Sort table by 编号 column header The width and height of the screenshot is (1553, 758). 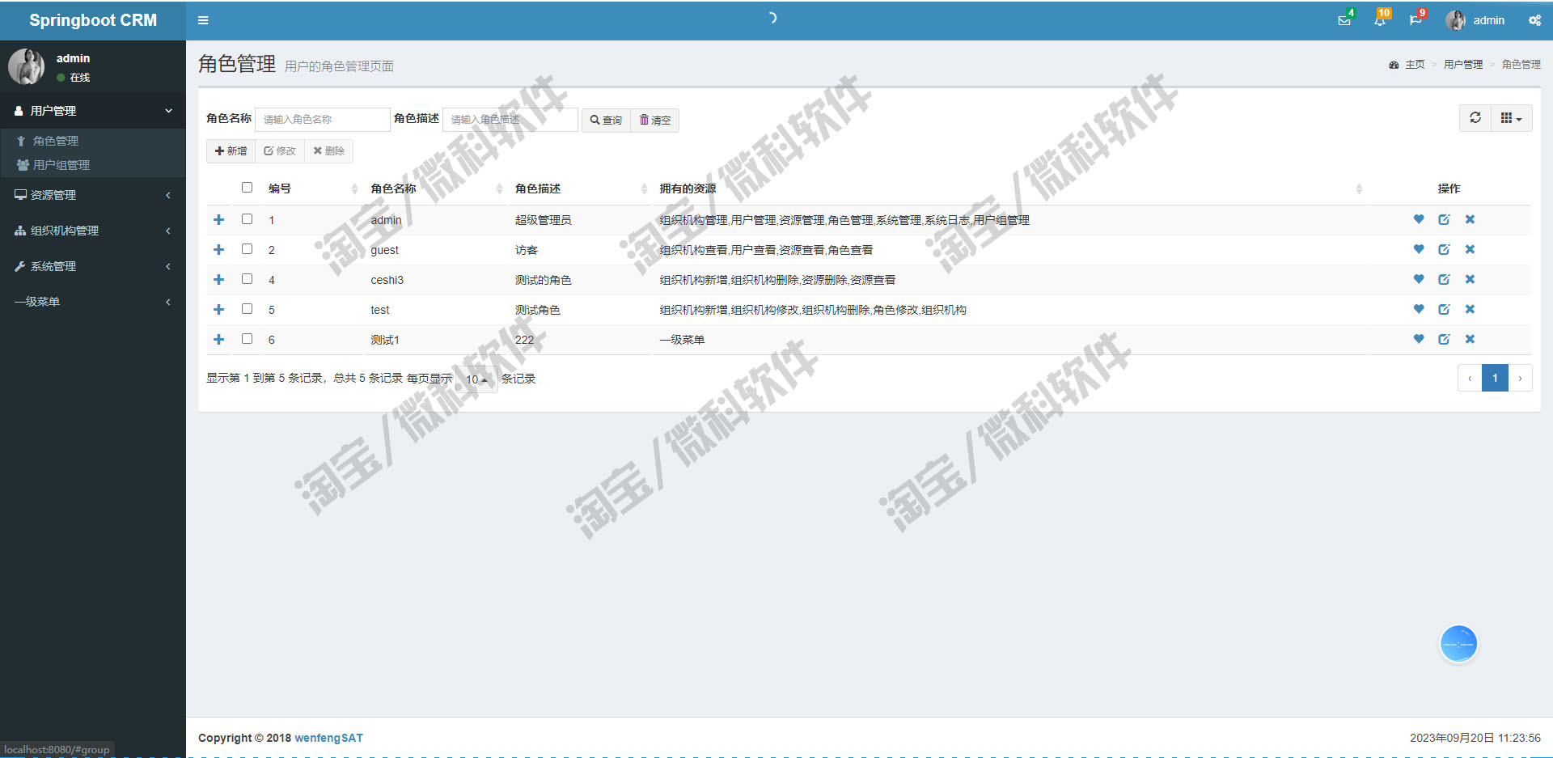click(x=311, y=188)
